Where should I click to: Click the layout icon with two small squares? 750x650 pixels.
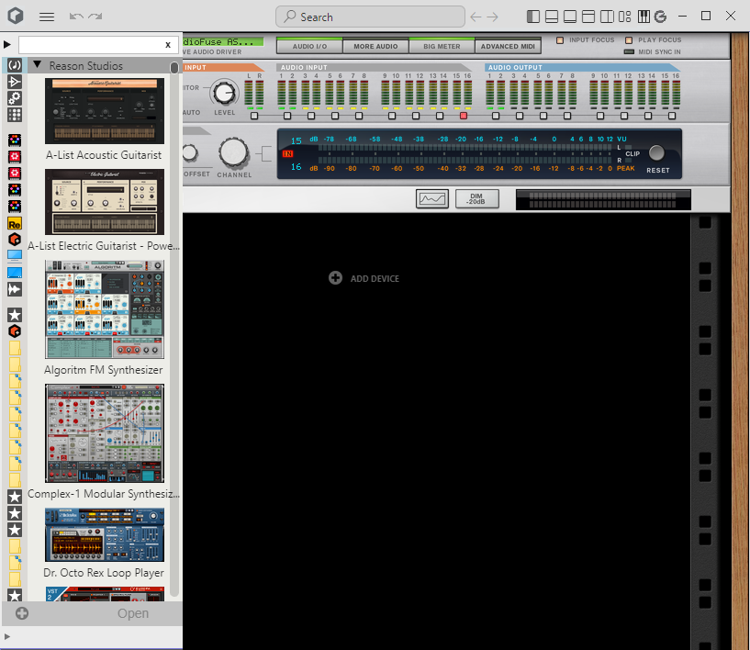(x=624, y=17)
